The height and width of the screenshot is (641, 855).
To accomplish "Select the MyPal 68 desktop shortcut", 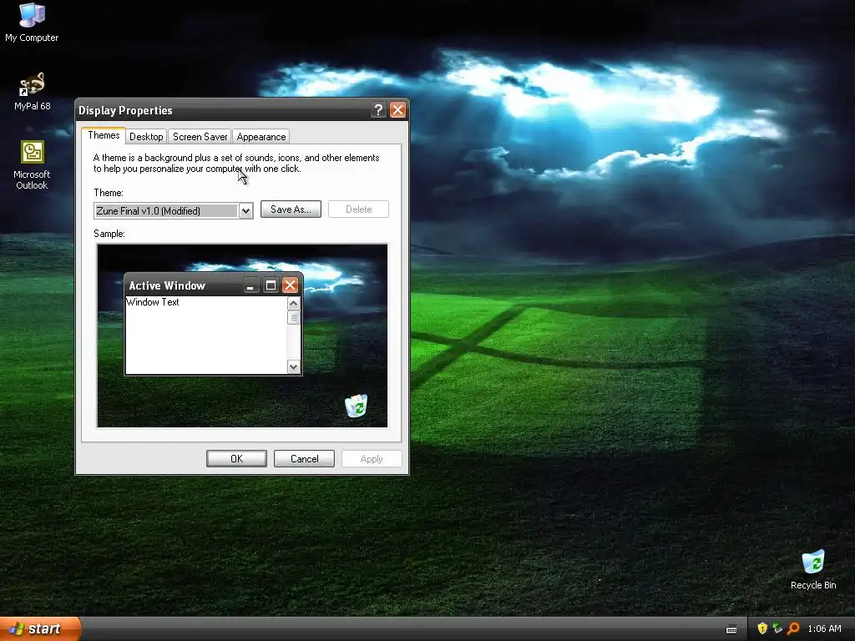I will 32,92.
